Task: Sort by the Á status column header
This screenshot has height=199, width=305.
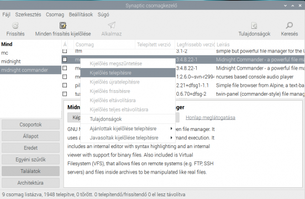Action: [65, 45]
